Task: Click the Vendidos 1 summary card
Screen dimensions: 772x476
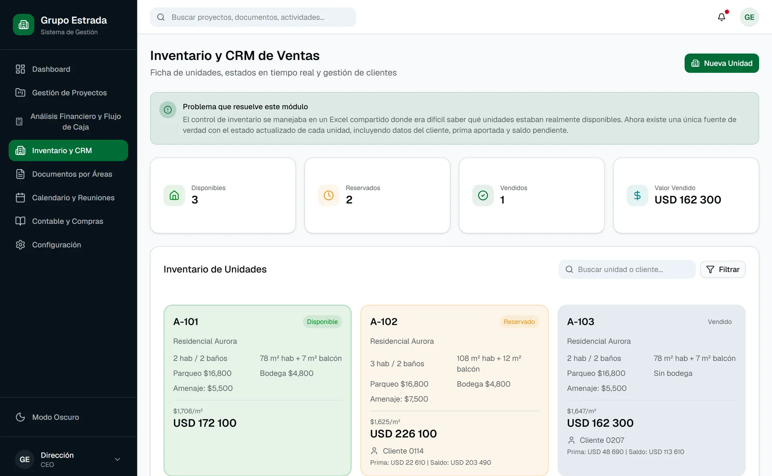Action: pos(532,195)
